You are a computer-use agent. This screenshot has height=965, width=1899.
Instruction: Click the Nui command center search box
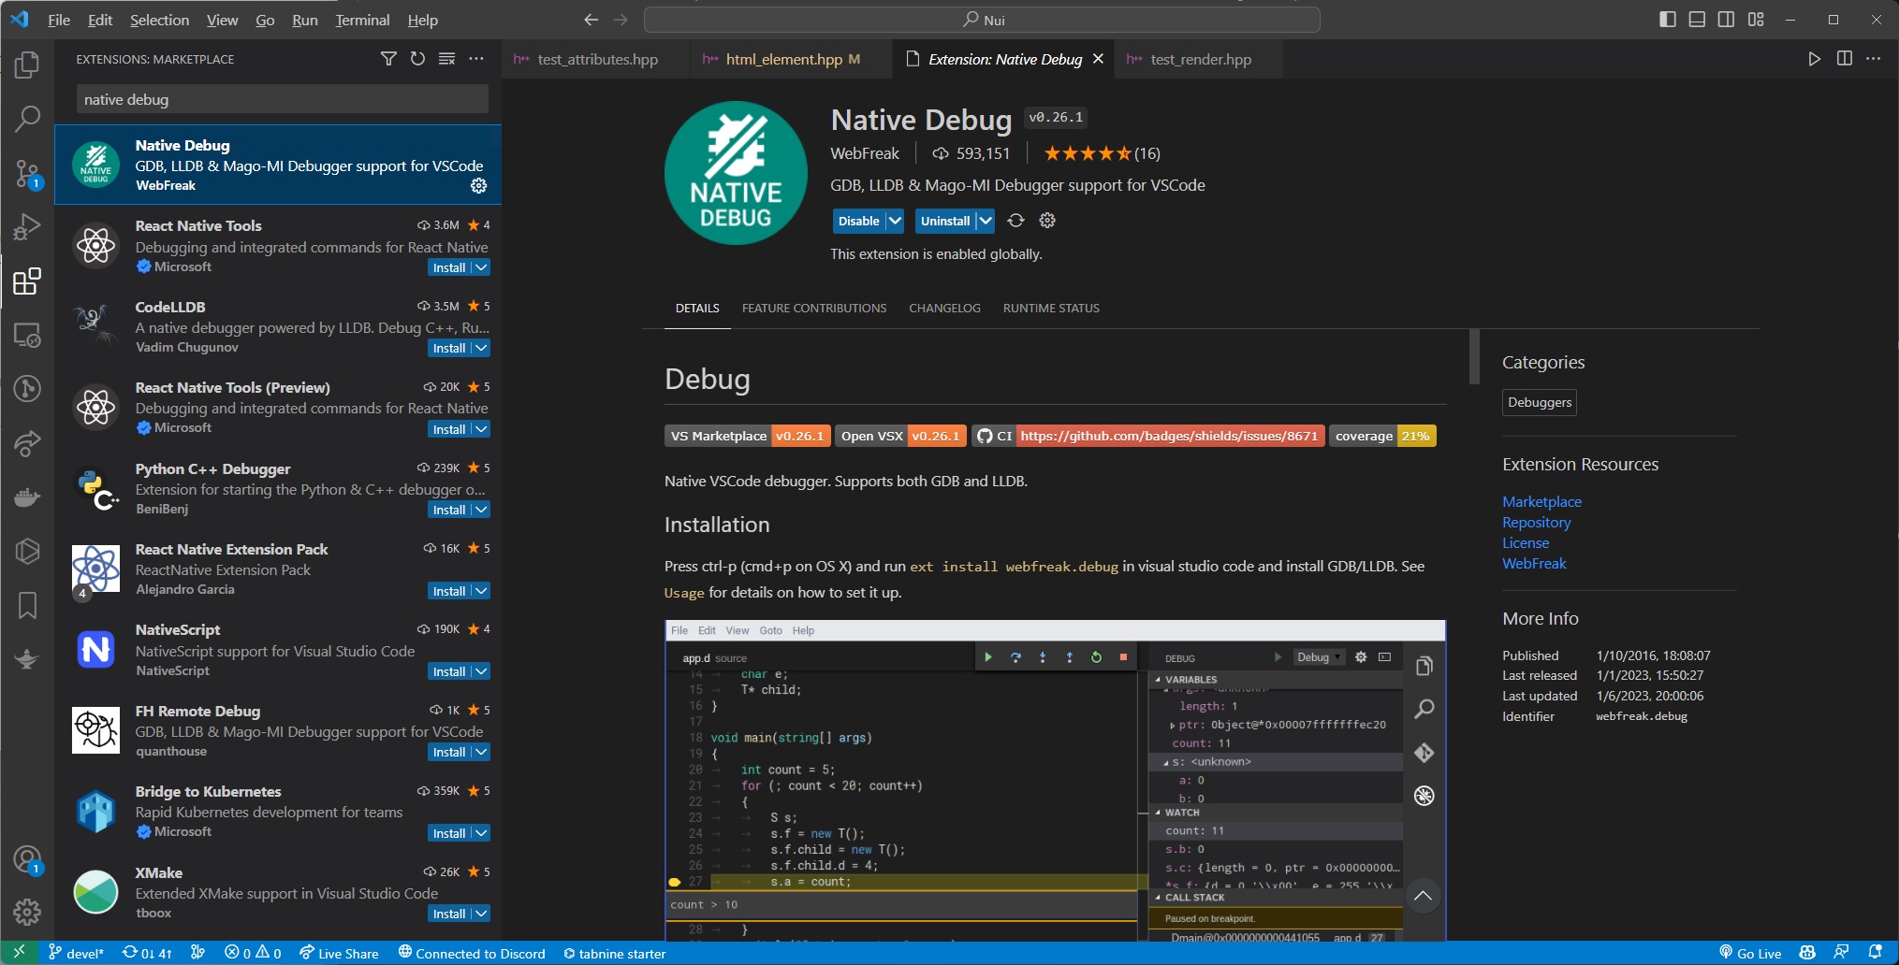(982, 20)
